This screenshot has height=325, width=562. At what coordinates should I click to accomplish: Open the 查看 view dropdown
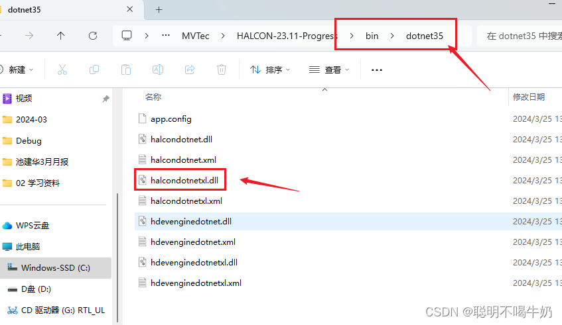(x=329, y=70)
